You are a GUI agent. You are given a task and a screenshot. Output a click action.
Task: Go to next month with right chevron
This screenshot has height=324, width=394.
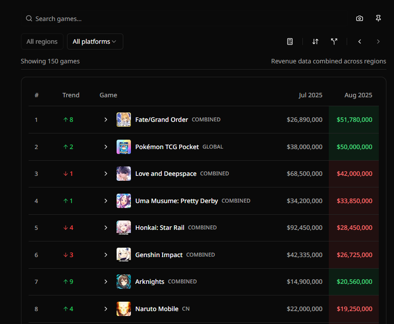click(378, 42)
